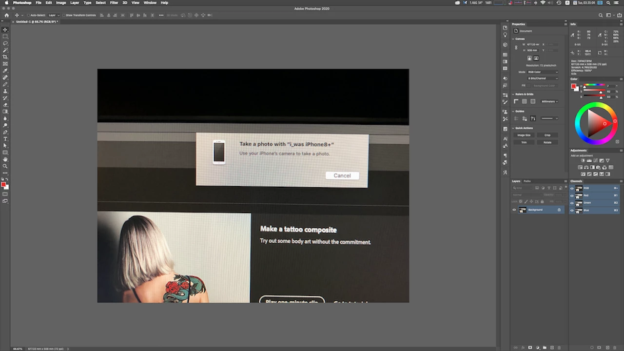
Task: Select the Healing Brush tool
Action: point(5,78)
